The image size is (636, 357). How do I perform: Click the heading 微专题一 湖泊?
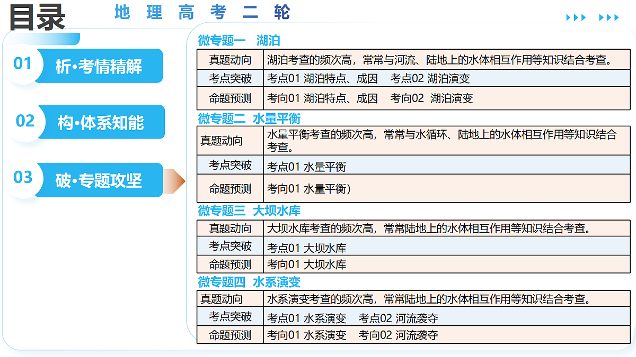coord(238,41)
